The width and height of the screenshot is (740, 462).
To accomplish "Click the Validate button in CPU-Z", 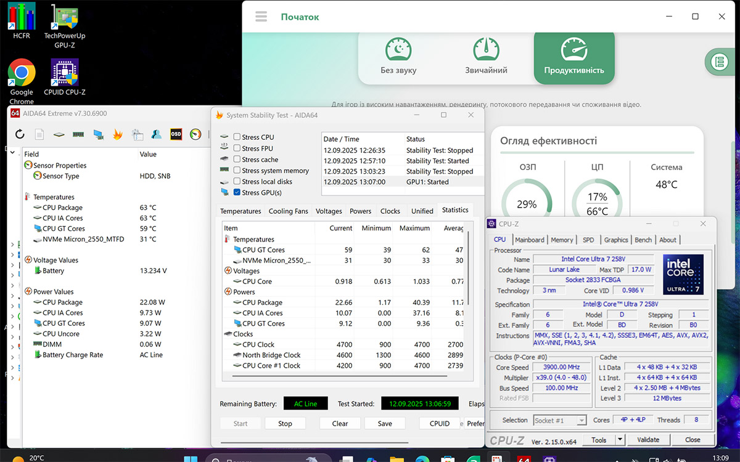I will click(x=648, y=440).
